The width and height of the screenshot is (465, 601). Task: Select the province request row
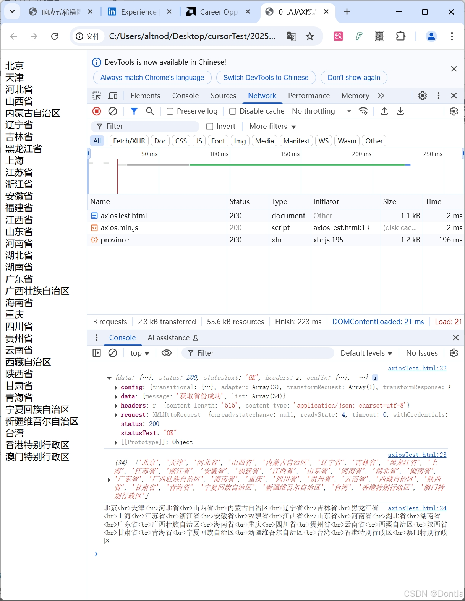(276, 240)
